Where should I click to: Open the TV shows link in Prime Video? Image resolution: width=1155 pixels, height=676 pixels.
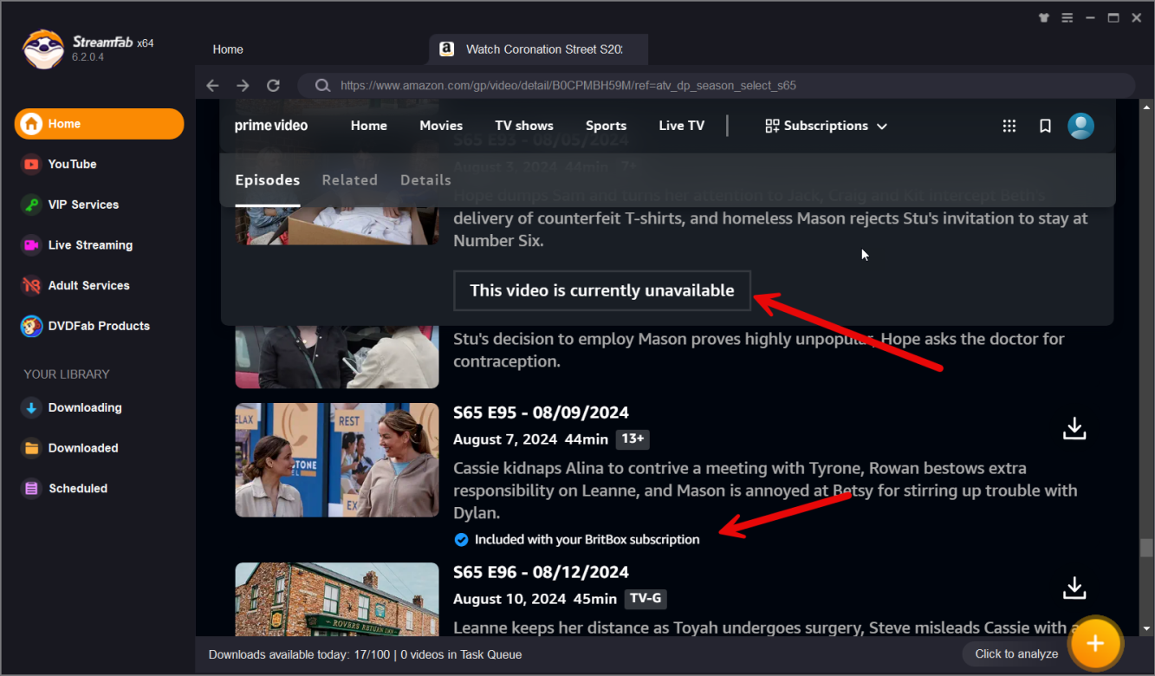click(x=523, y=126)
